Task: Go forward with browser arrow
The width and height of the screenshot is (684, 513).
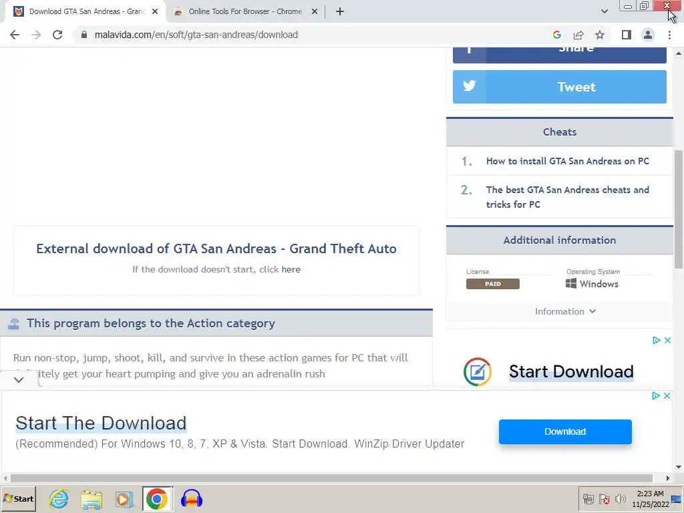Action: tap(36, 35)
